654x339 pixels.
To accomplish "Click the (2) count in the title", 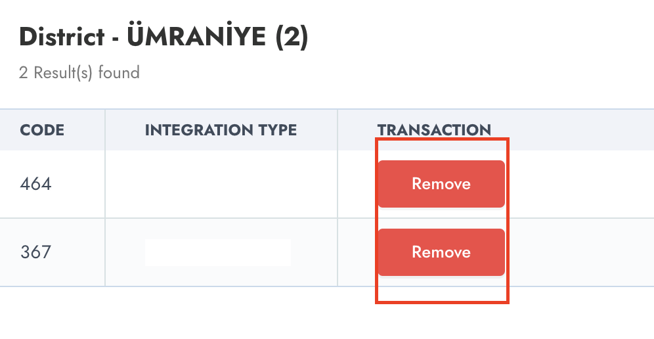I will (291, 37).
